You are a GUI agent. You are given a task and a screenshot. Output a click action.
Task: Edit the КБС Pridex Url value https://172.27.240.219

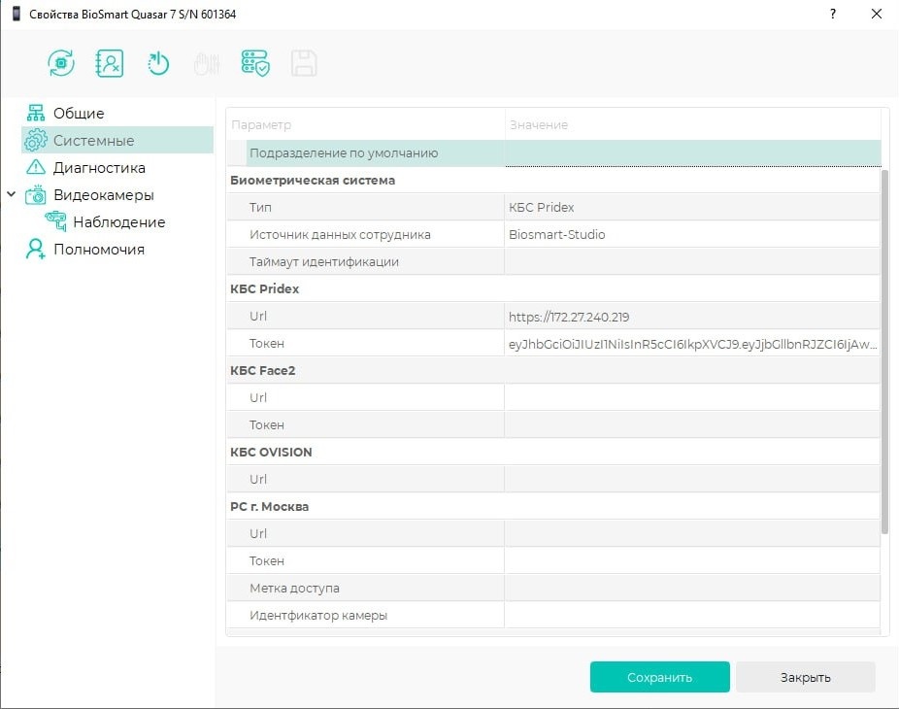(692, 316)
